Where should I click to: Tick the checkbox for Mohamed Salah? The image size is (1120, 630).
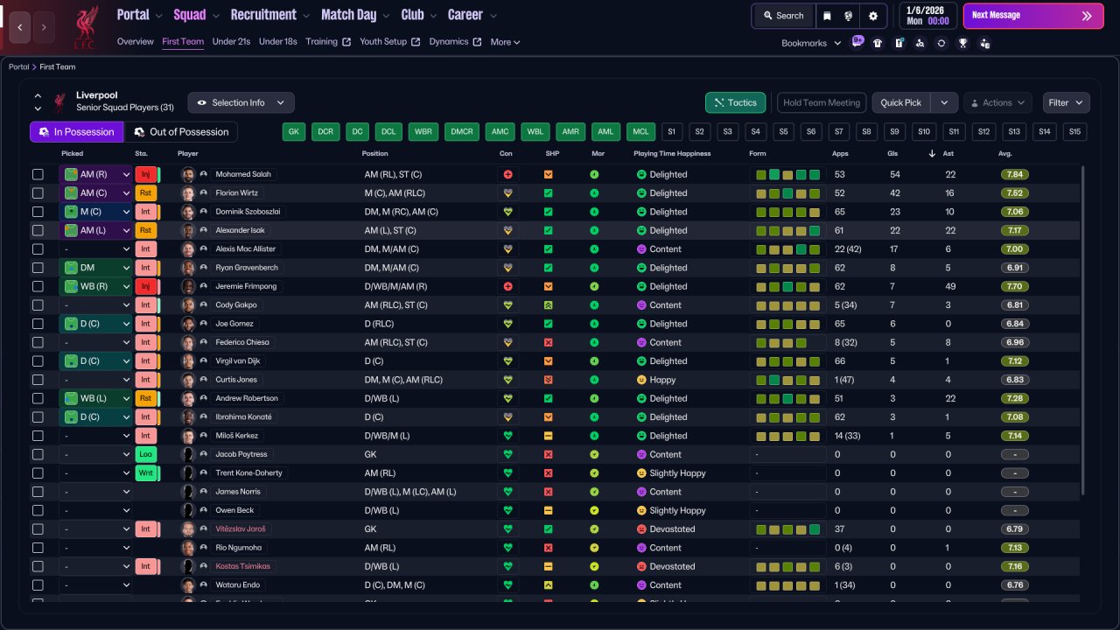(x=38, y=174)
